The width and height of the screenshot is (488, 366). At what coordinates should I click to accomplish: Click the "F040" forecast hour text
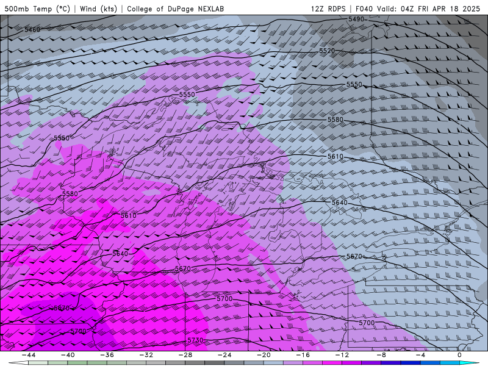point(364,9)
